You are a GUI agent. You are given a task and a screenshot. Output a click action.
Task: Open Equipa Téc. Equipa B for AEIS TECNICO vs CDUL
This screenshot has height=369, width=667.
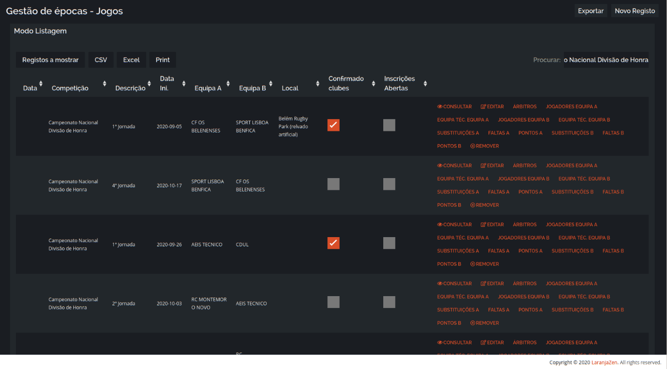click(x=584, y=238)
